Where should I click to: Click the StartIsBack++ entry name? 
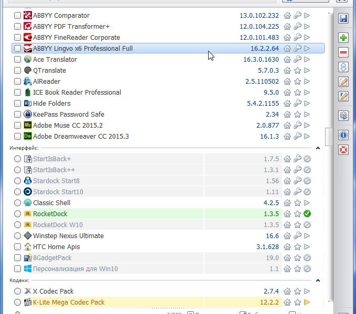(x=54, y=170)
